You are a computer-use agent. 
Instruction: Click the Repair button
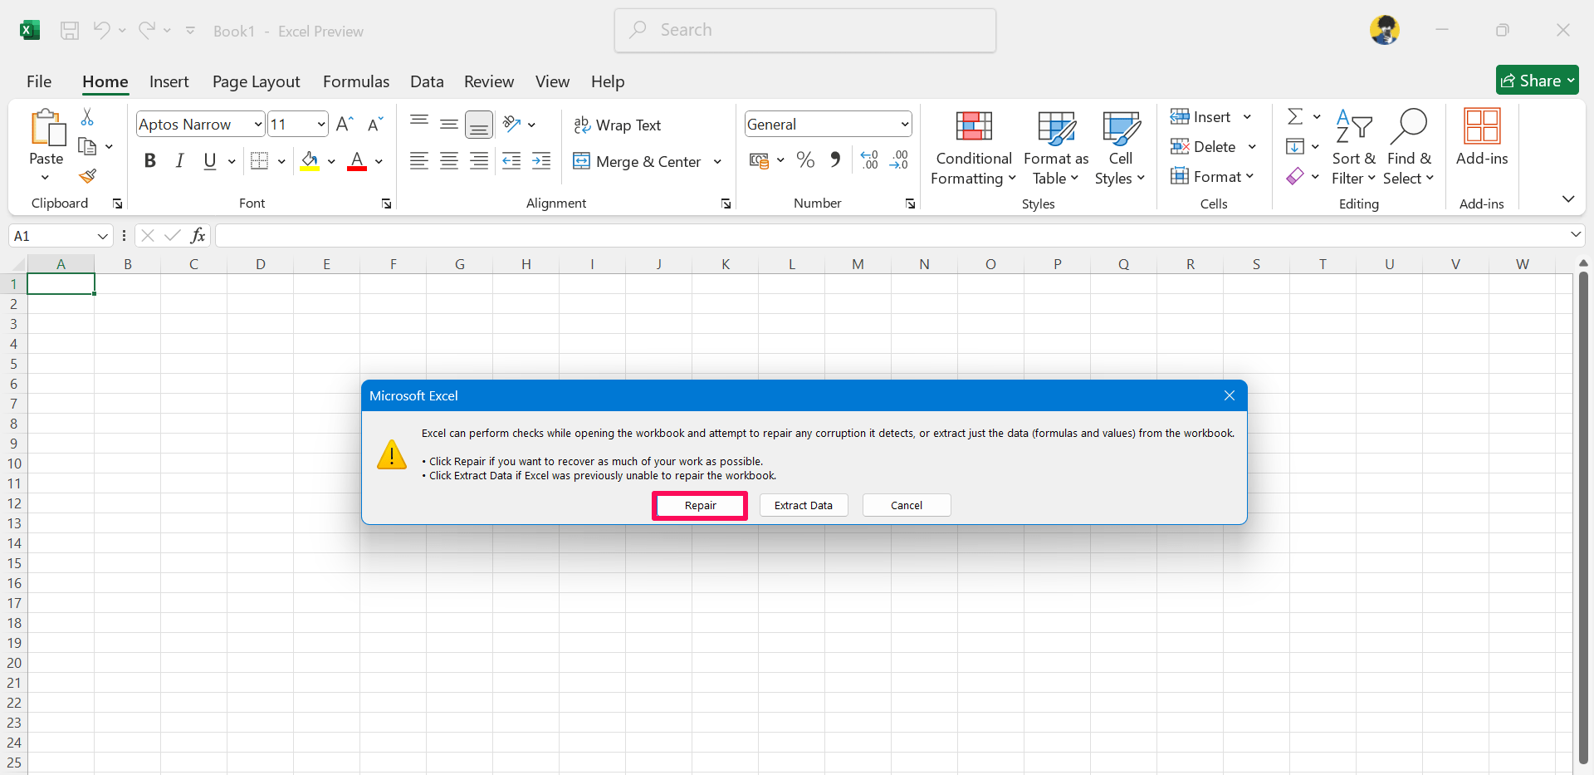(x=700, y=505)
